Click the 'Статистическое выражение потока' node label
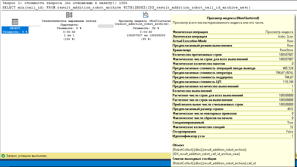The width and height of the screenshot is (297, 167). (x=69, y=21)
